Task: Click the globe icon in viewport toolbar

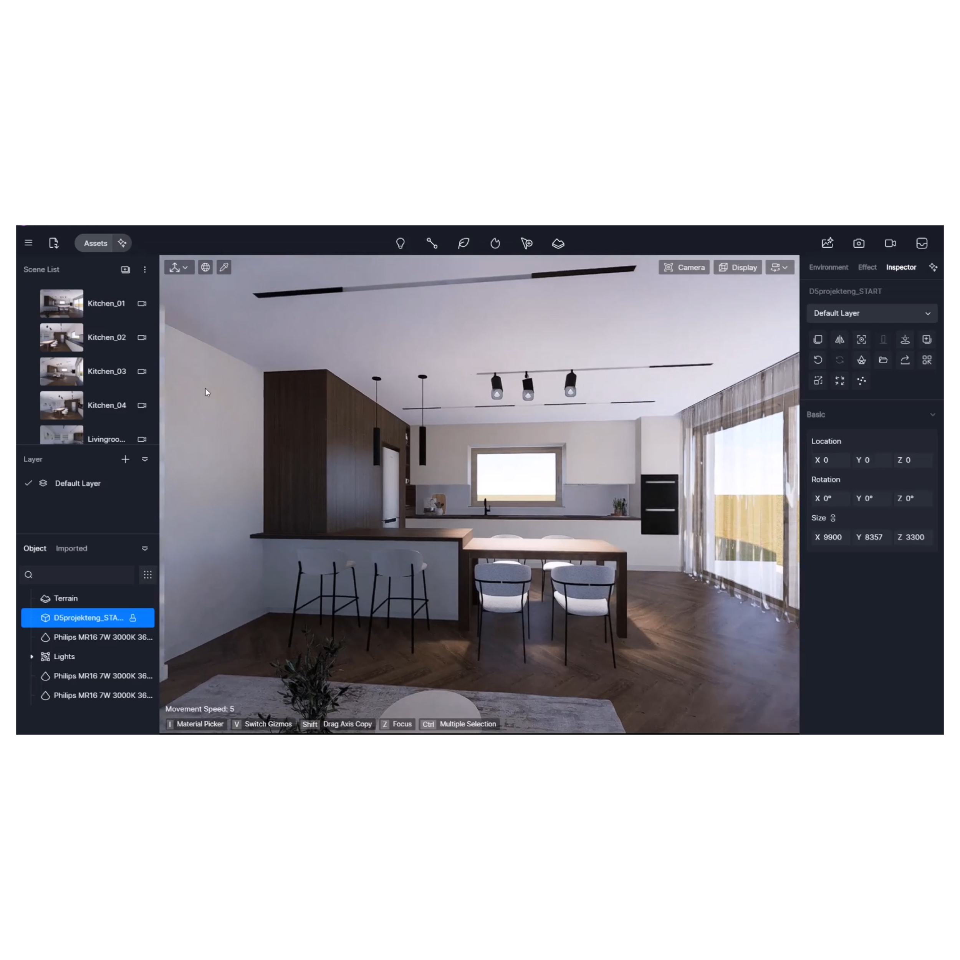Action: [205, 267]
